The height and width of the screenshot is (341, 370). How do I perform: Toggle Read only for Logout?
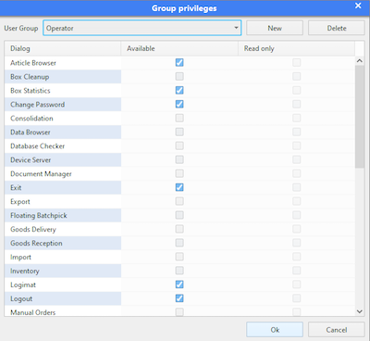point(297,298)
